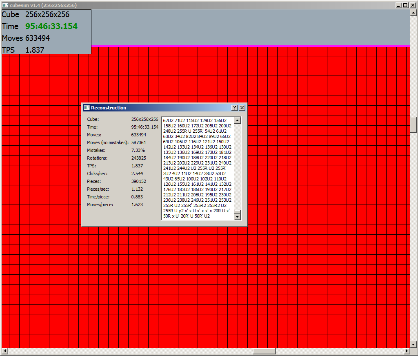418x356 pixels.
Task: Click the horizontal scrollbar thumb
Action: click(264, 351)
